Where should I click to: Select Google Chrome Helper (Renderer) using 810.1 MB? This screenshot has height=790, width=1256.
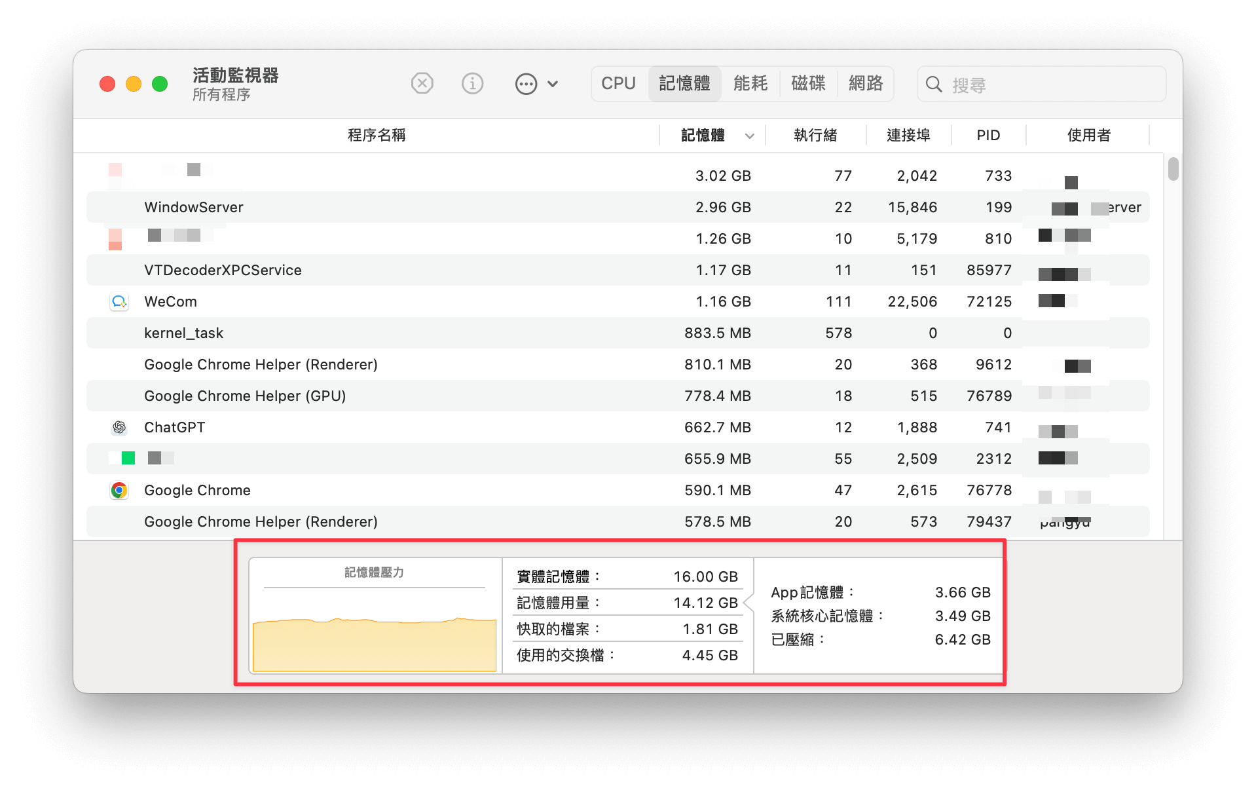[618, 364]
